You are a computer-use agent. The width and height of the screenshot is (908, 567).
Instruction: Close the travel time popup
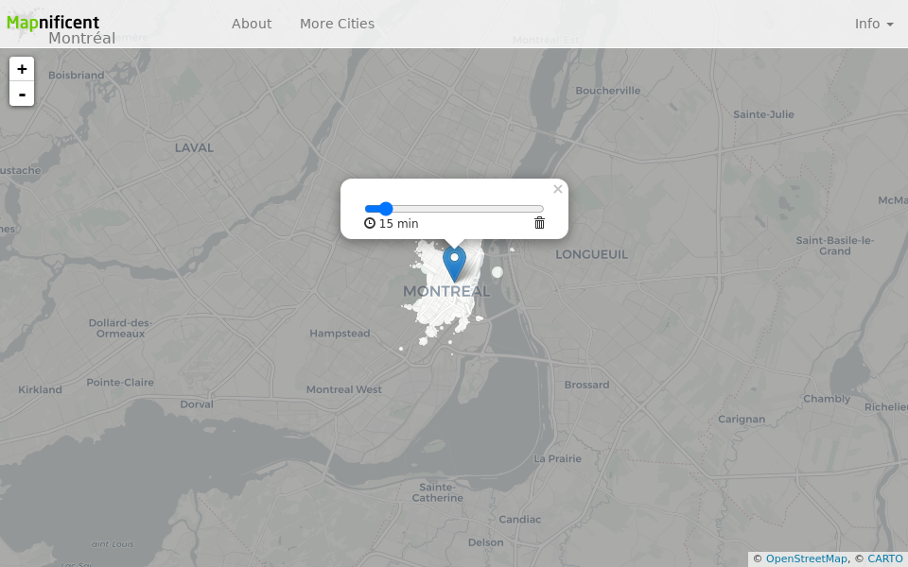point(557,189)
